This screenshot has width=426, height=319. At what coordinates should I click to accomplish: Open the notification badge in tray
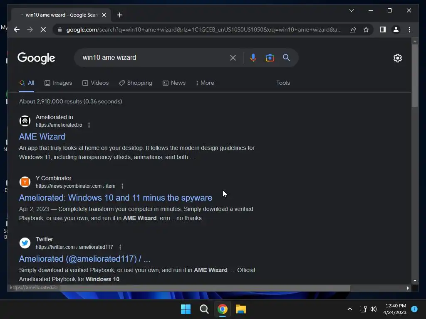[x=414, y=309]
